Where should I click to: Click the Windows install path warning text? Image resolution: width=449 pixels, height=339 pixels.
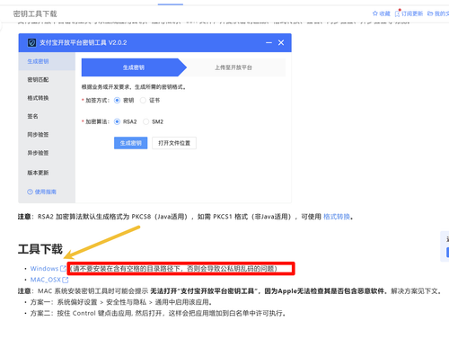point(173,269)
